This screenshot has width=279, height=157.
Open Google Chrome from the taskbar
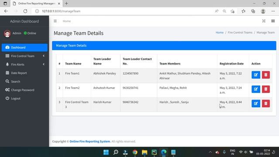pos(135,152)
